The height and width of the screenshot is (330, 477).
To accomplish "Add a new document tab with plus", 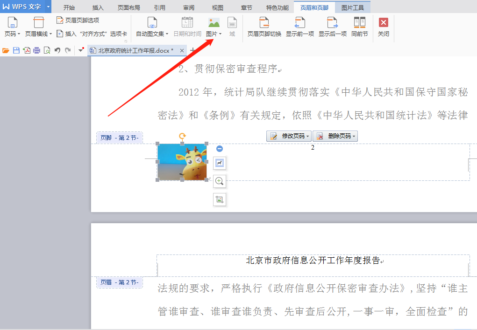I will tap(192, 50).
